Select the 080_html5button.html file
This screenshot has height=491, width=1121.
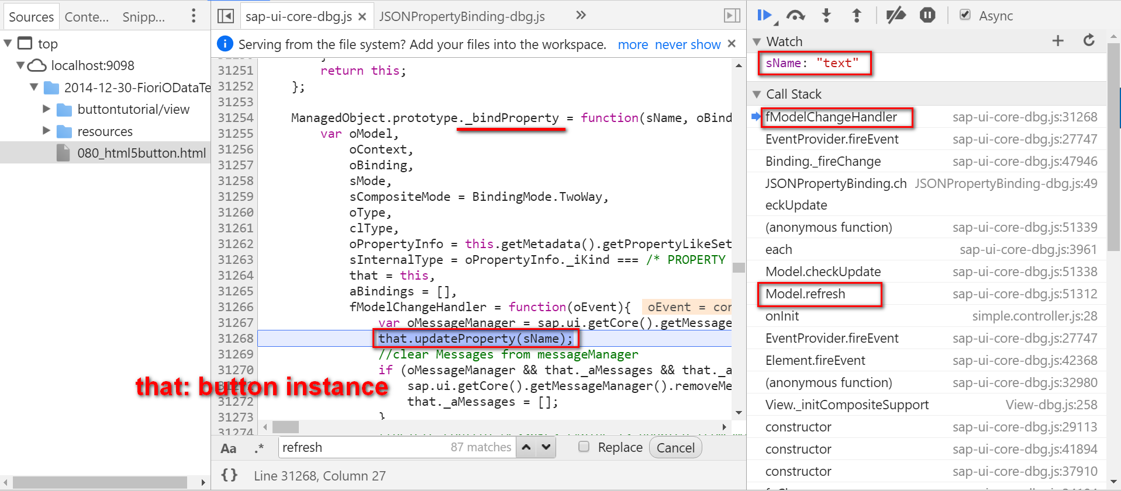pyautogui.click(x=105, y=153)
